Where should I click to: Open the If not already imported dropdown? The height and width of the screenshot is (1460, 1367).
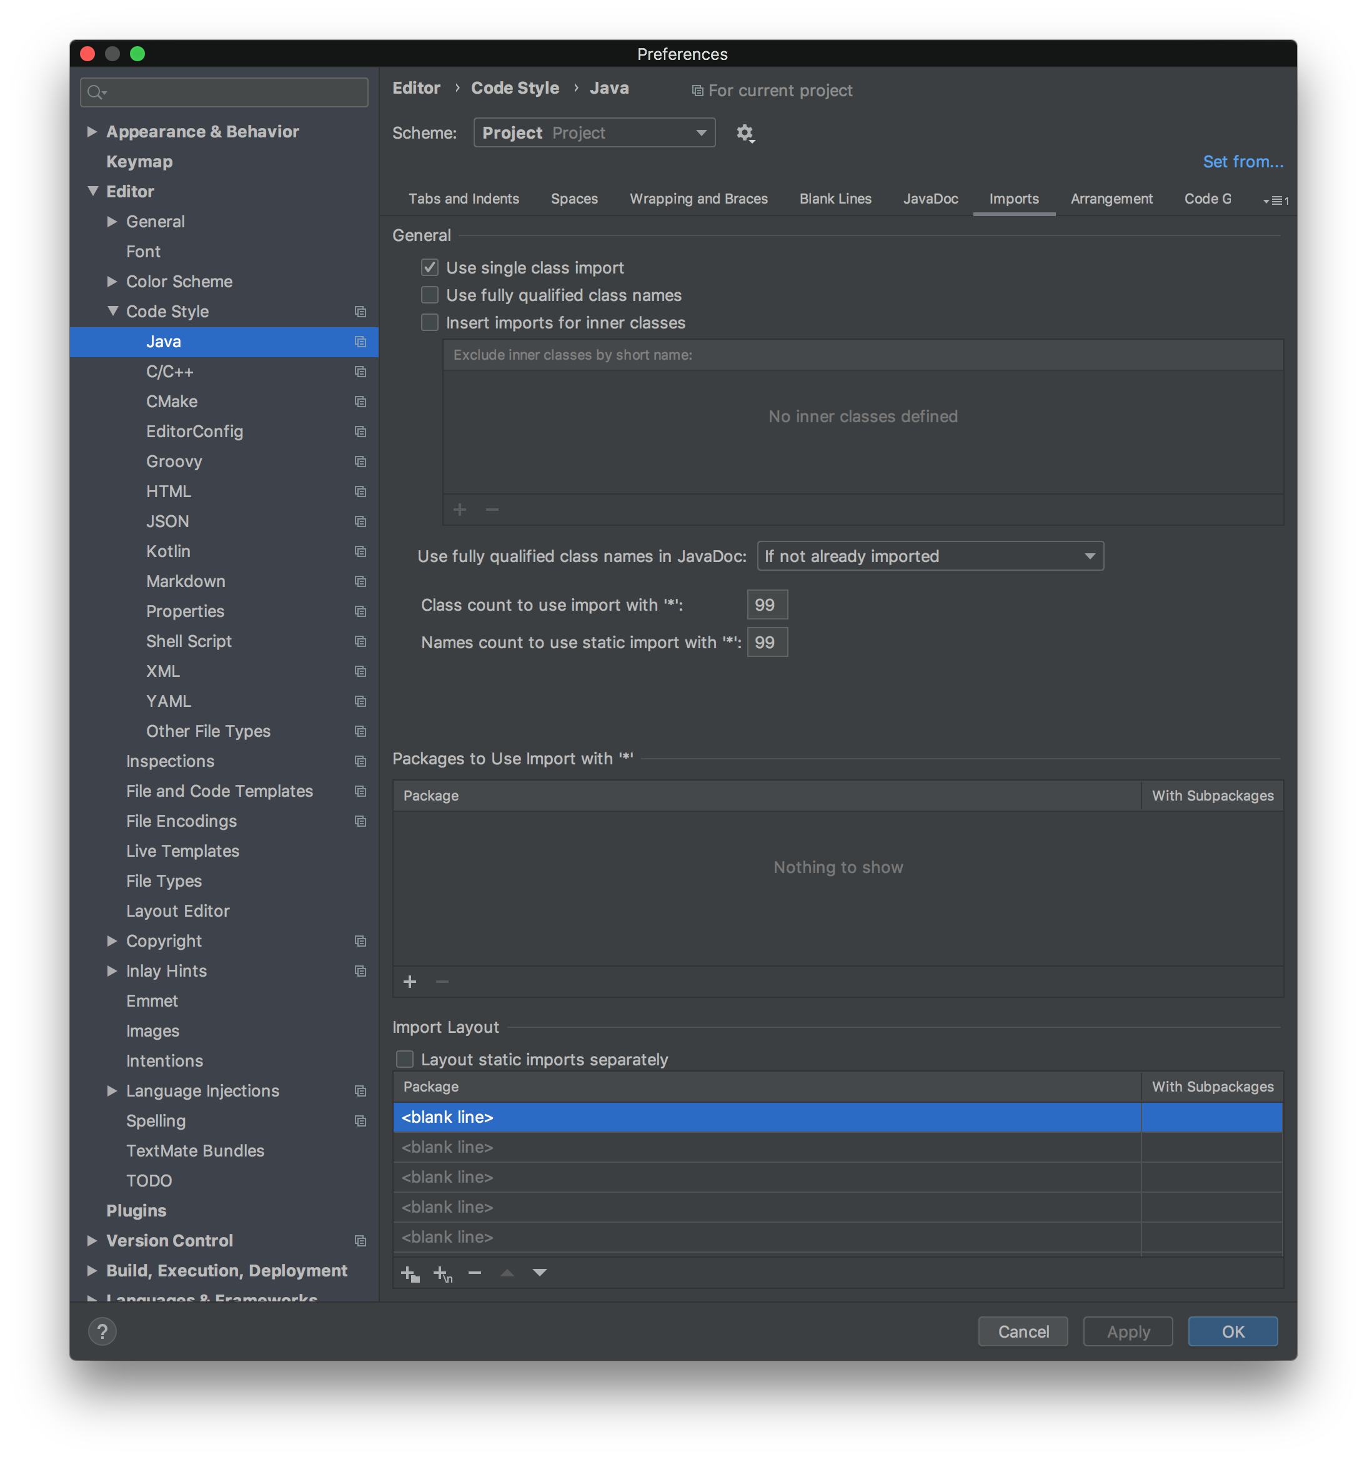[x=929, y=556]
